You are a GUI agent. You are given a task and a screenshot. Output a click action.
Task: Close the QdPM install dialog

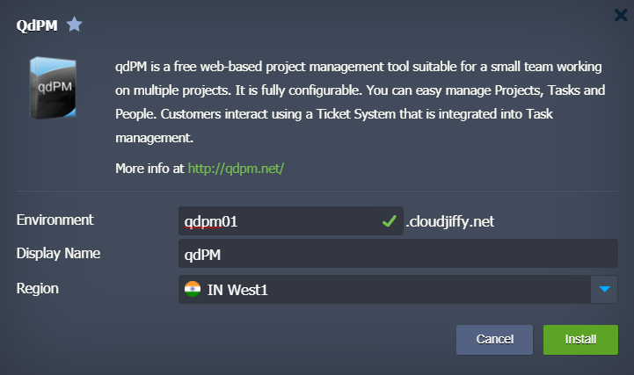click(621, 13)
